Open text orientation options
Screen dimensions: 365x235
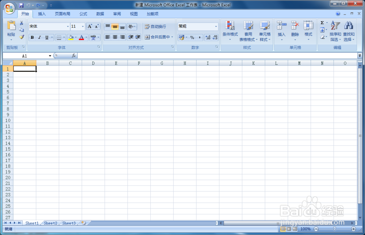tap(132, 27)
